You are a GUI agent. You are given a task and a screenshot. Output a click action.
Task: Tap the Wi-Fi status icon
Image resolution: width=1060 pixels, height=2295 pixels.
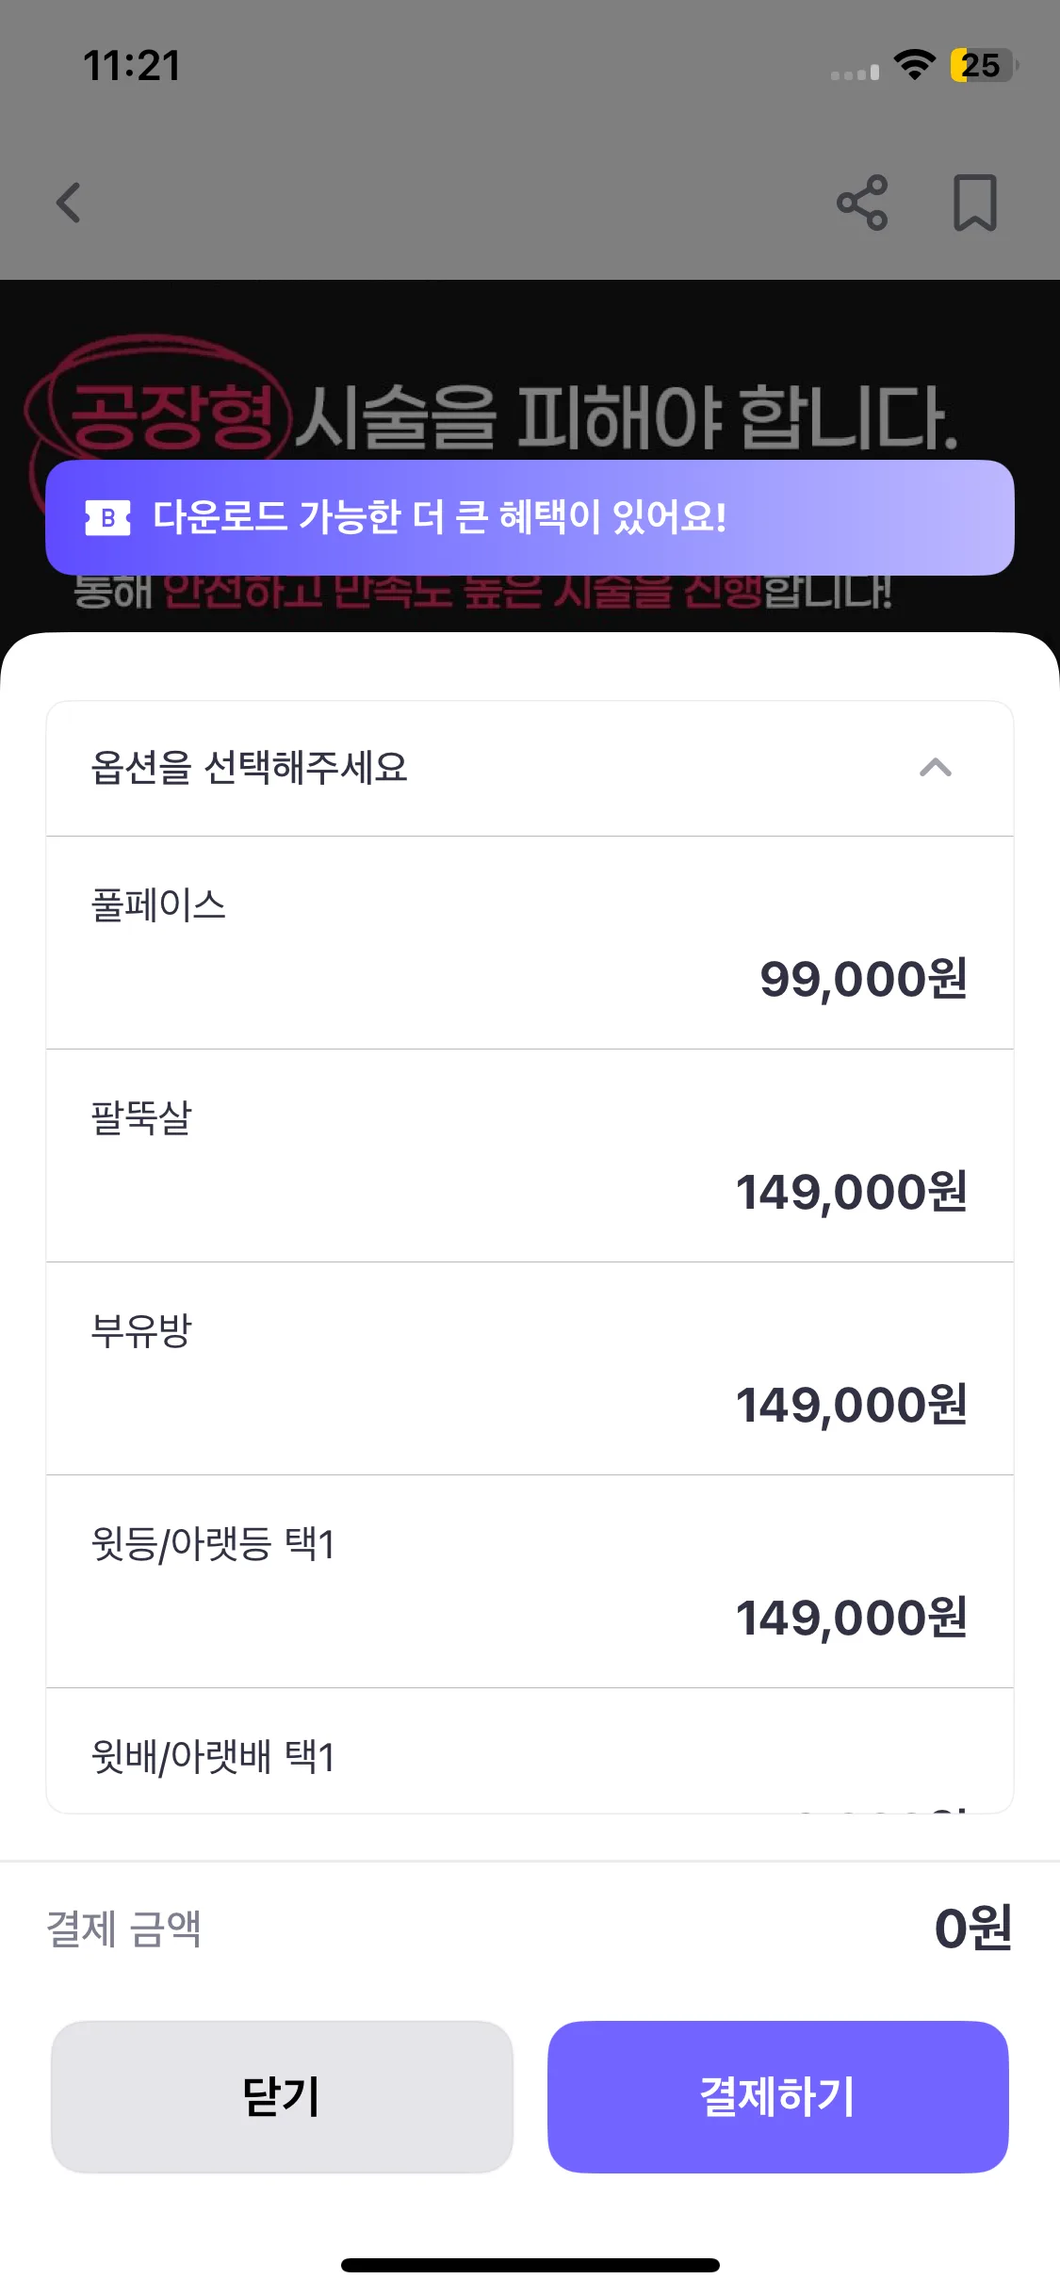point(913,66)
